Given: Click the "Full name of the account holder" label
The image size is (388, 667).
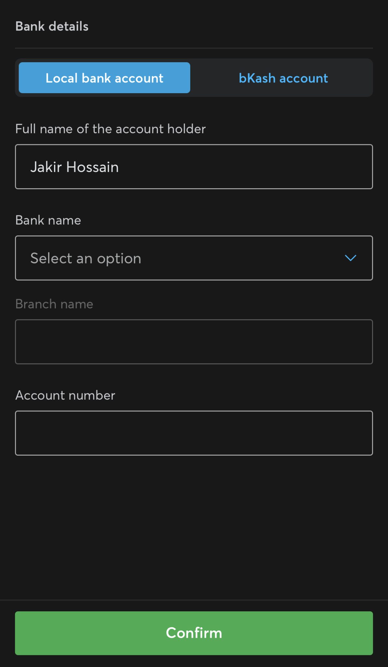Looking at the screenshot, I should click(111, 129).
